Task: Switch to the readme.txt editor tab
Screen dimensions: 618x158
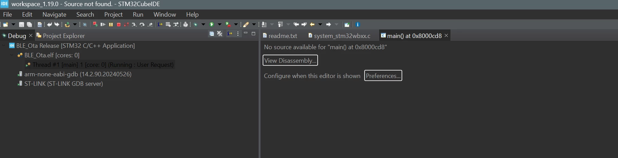Action: coord(280,36)
